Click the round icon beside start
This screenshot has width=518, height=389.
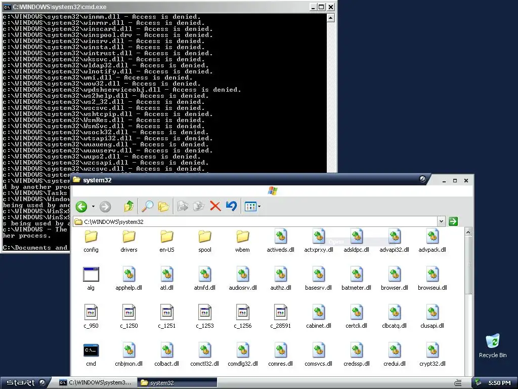click(x=42, y=382)
